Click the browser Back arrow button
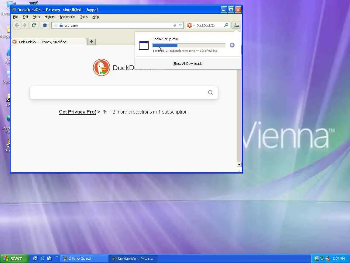 (17, 25)
